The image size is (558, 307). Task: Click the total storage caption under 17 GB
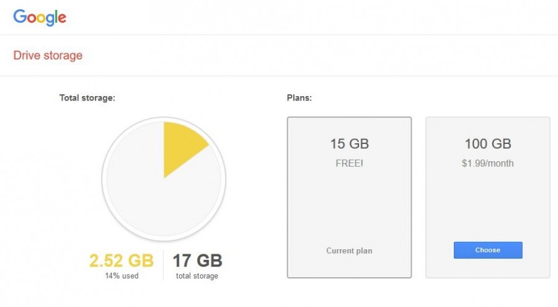click(x=197, y=276)
